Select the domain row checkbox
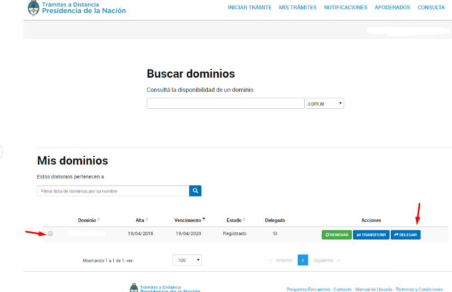Image resolution: width=452 pixels, height=292 pixels. (50, 234)
